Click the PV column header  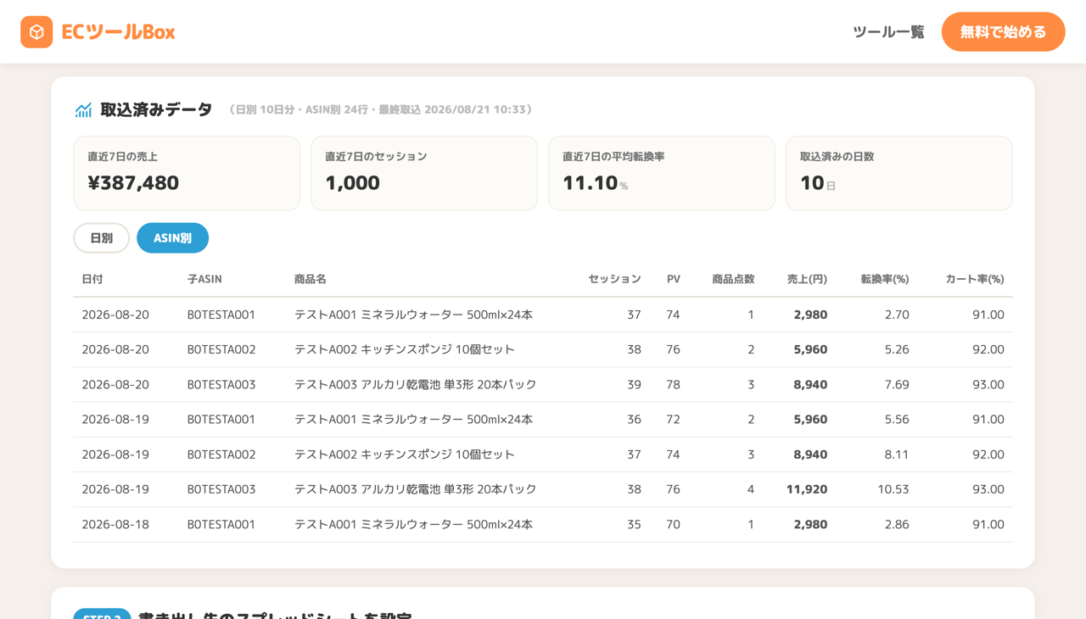674,279
